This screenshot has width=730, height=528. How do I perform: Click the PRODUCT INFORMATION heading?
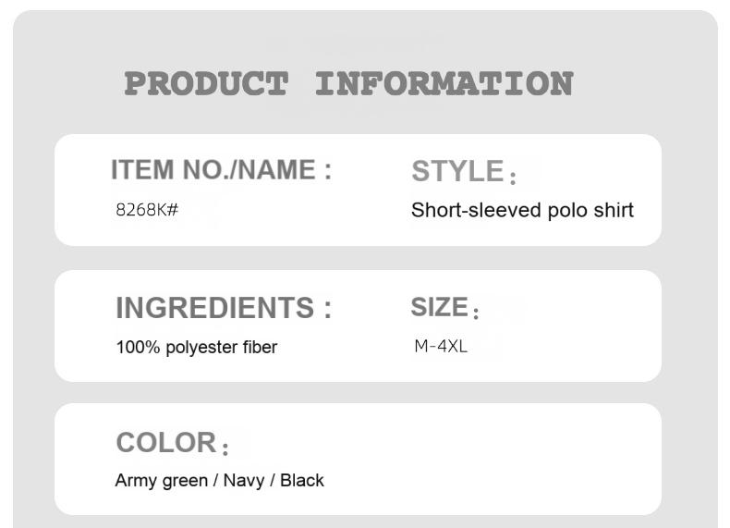tap(348, 84)
